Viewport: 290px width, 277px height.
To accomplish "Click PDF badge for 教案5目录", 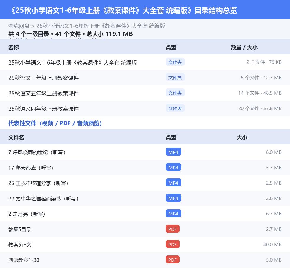I will click(x=173, y=229).
